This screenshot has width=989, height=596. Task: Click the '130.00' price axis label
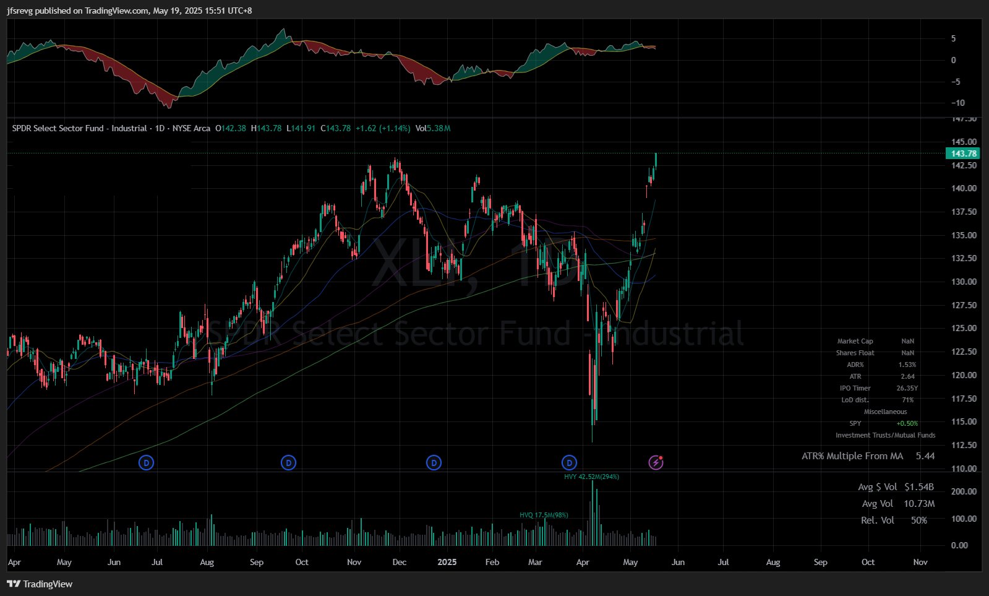click(x=964, y=282)
